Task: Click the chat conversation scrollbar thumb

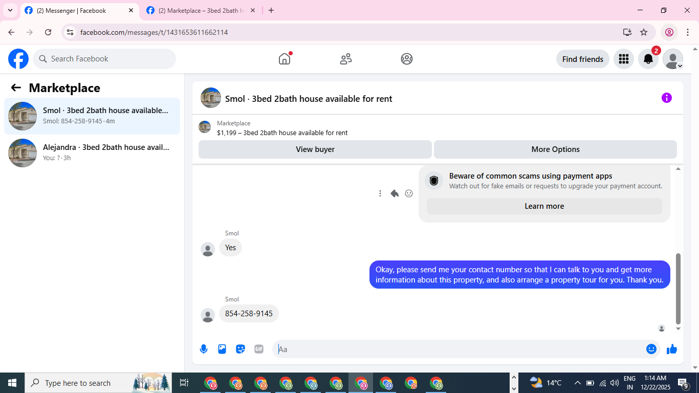Action: point(679,289)
